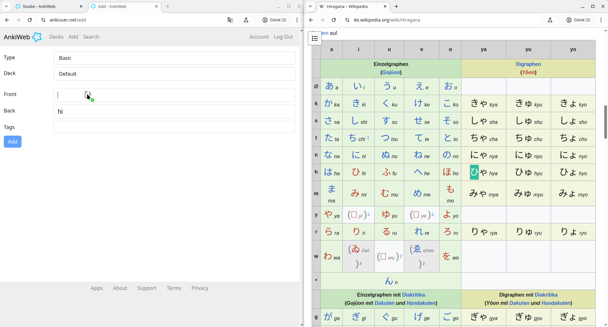This screenshot has height=327, width=608.
Task: Open new tab in AnkiWeb browser window
Action: coord(168,6)
